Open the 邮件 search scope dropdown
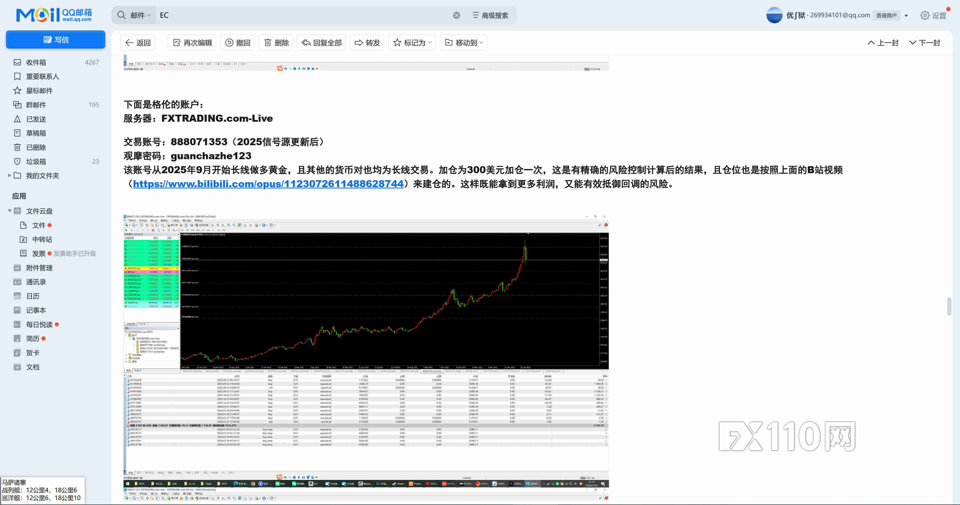This screenshot has width=960, height=505. point(140,15)
